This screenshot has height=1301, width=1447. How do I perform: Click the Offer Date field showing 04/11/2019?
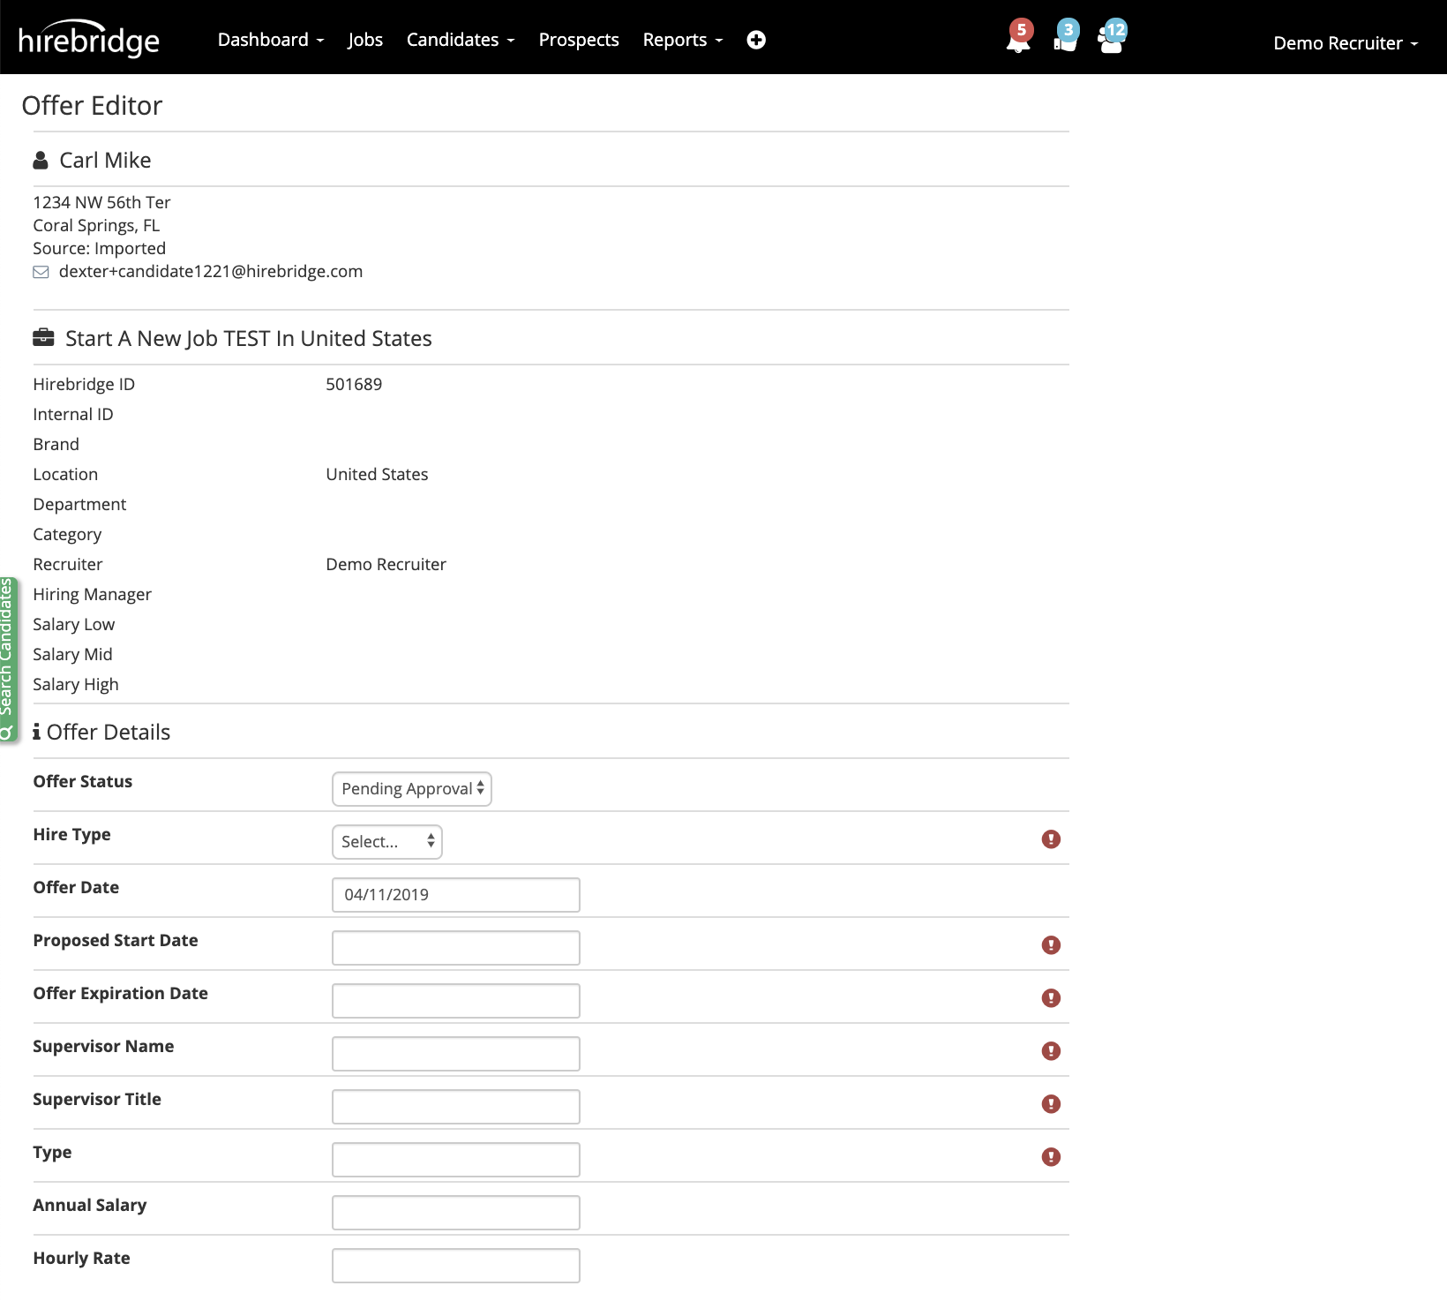455,894
